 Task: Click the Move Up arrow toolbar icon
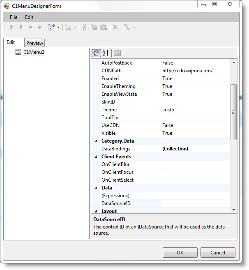(x=12, y=27)
